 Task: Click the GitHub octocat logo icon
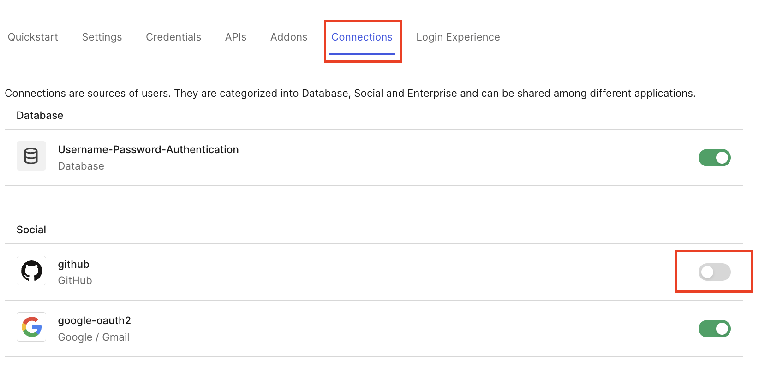(31, 271)
